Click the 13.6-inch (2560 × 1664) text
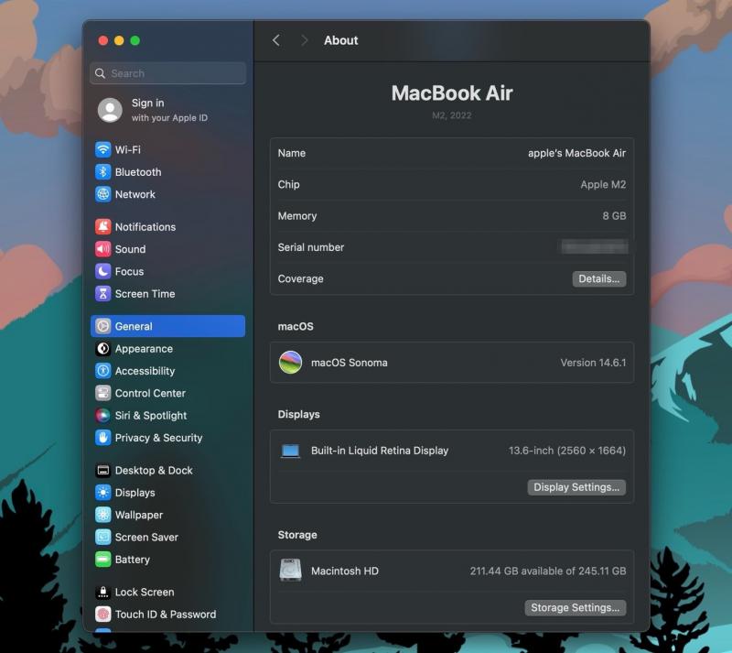The width and height of the screenshot is (732, 653). click(567, 451)
